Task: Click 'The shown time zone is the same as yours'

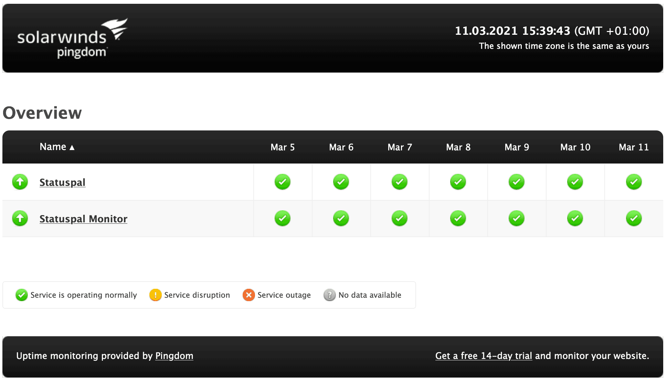Action: (x=564, y=46)
